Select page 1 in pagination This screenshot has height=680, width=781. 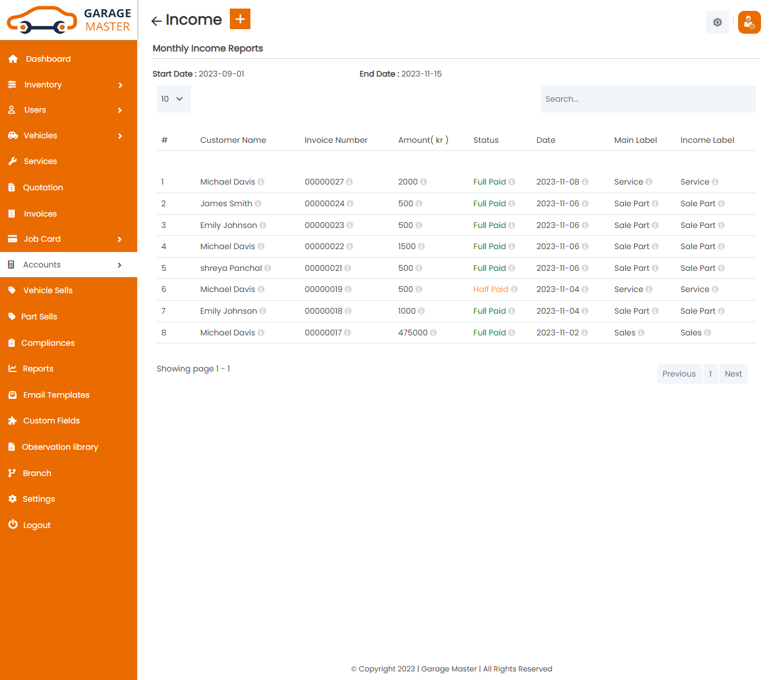click(710, 374)
